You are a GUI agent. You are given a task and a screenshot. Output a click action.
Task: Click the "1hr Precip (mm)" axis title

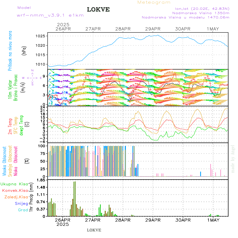pos(31,197)
